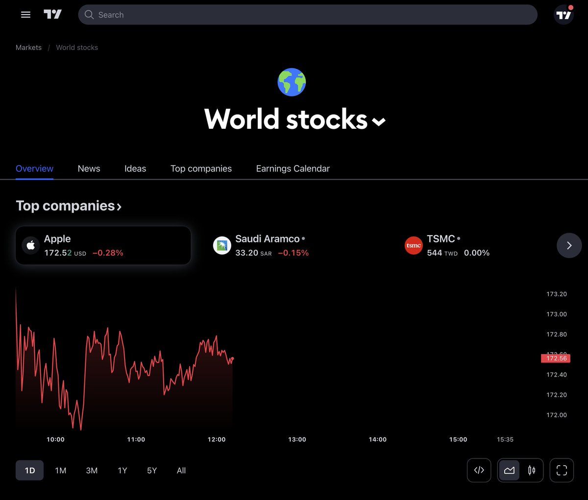This screenshot has width=588, height=500.
Task: Click the 33.20 SAR price
Action: pos(253,253)
